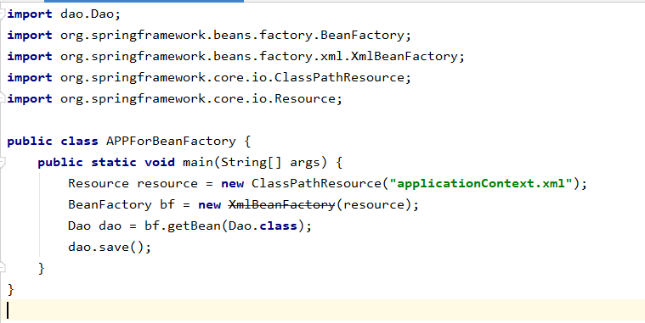
Task: Click 'new' keyword before ClassPathResource
Action: (232, 183)
